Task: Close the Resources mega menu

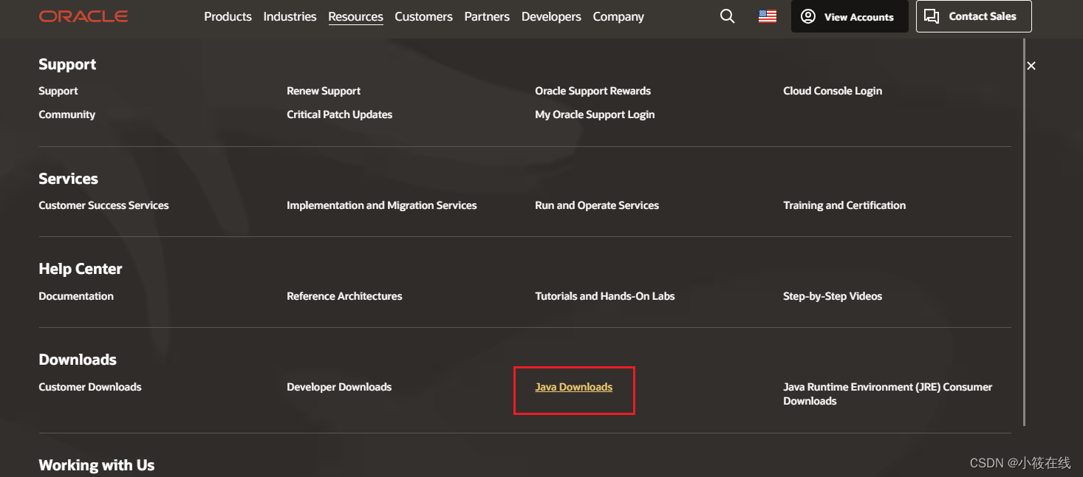Action: 1031,65
